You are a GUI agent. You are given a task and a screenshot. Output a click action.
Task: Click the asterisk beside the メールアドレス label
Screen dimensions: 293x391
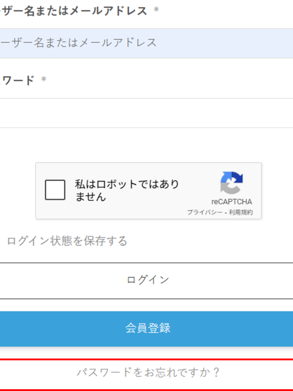pos(156,11)
